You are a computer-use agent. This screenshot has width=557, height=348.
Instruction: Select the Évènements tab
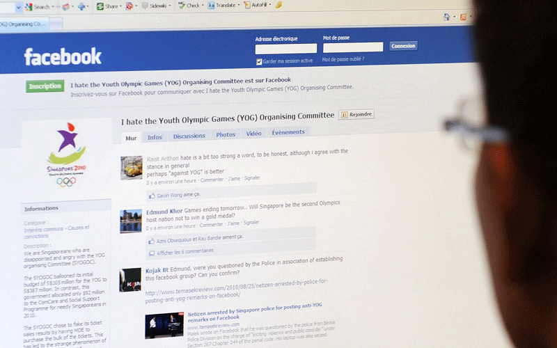288,132
